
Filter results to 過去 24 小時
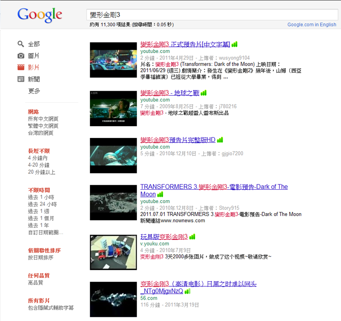(x=42, y=204)
